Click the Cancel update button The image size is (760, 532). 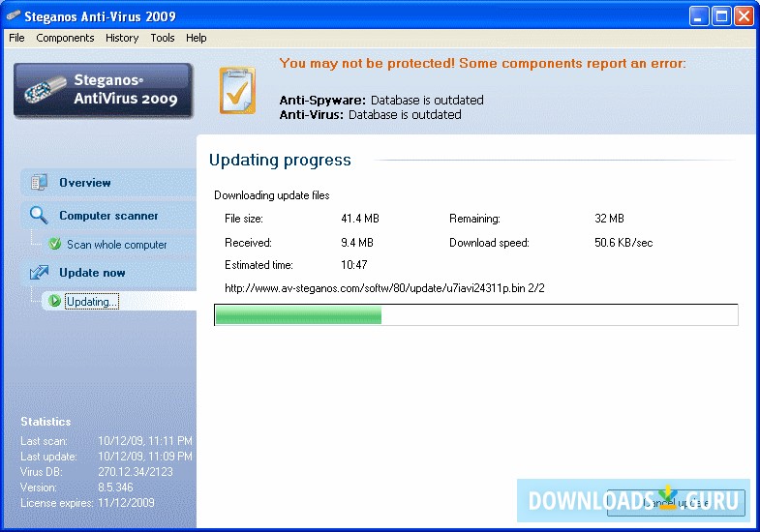pos(676,503)
